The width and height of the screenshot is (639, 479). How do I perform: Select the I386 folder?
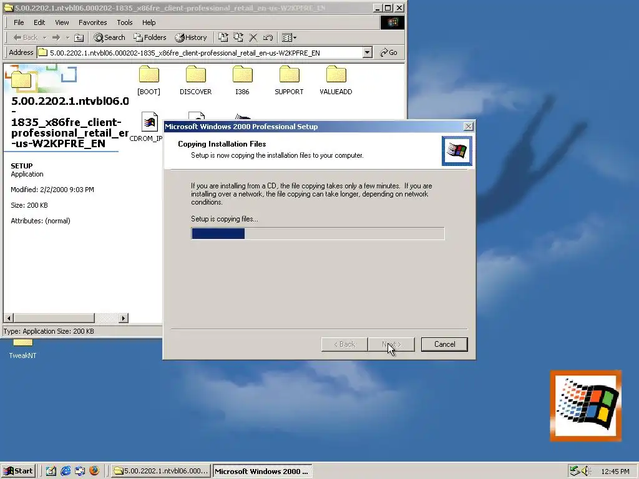point(243,80)
